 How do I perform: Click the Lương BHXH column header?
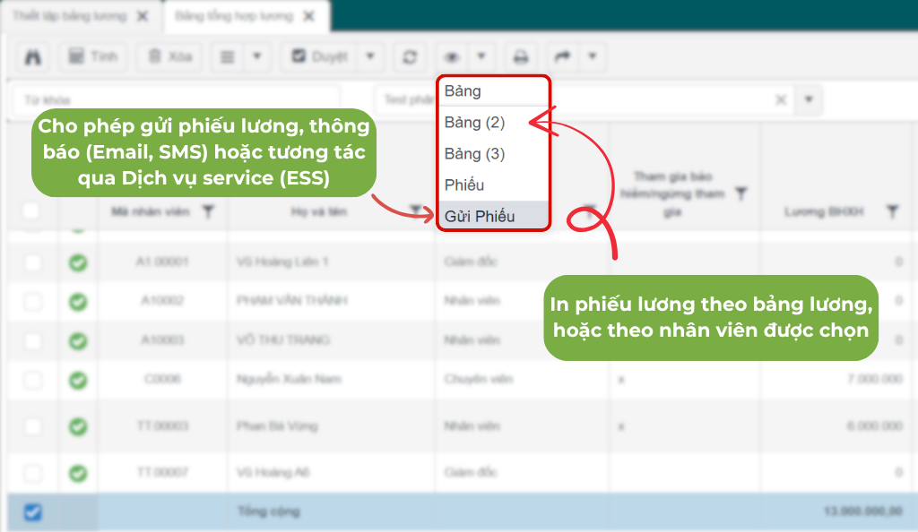[x=824, y=211]
